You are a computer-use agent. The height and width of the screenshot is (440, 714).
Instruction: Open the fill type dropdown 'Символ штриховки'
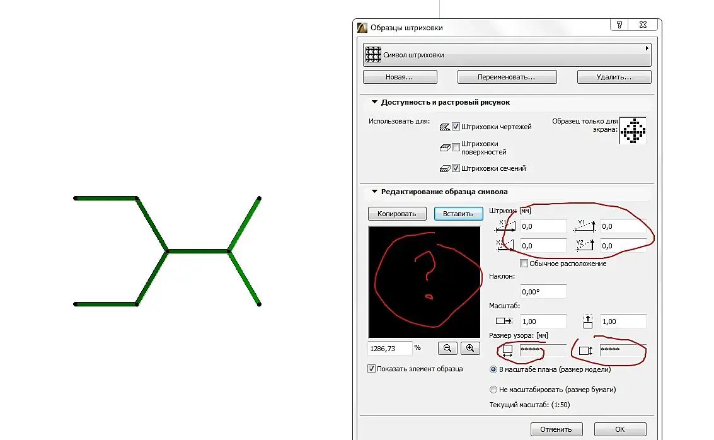point(507,55)
